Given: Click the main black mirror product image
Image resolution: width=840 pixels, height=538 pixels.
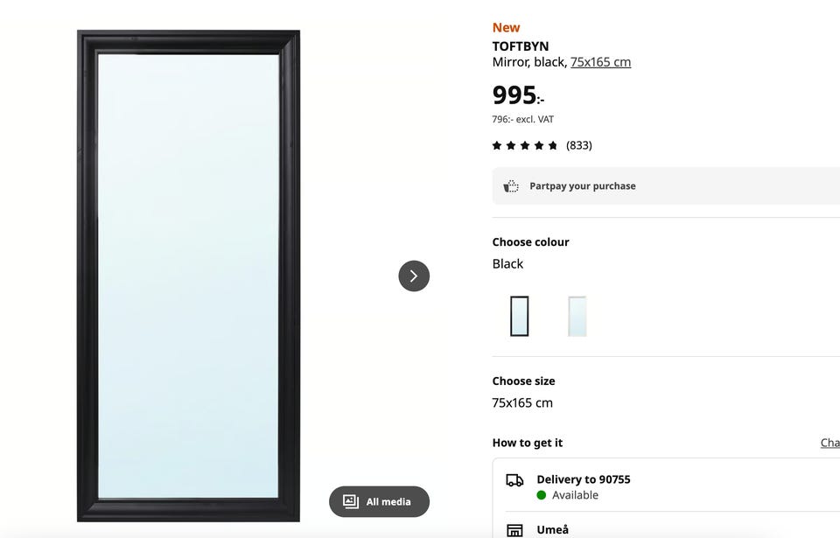Looking at the screenshot, I should pos(188,276).
